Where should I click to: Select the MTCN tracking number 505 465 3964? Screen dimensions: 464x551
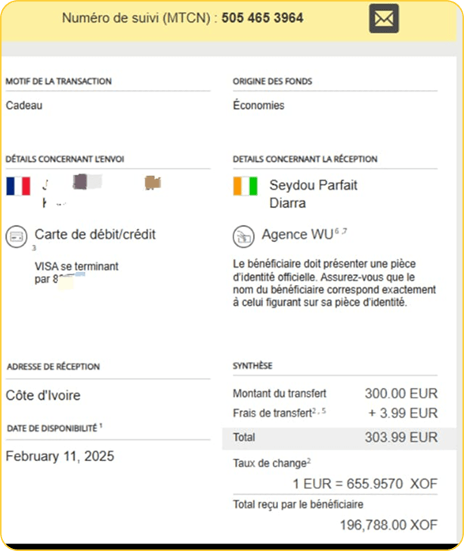[x=263, y=17]
